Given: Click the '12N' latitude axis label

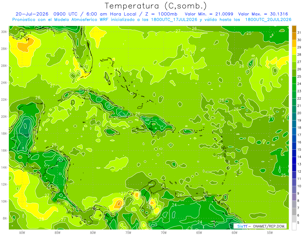Looking at the screenshot, I should click(4, 184).
